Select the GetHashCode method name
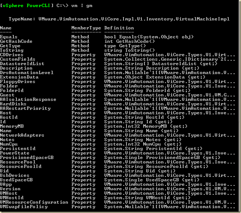Viewport: 241px width, 213px height. tap(16, 41)
